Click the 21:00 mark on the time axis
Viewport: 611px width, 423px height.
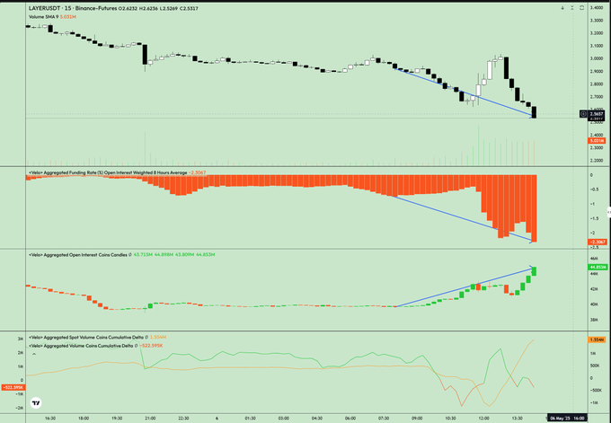pyautogui.click(x=149, y=418)
